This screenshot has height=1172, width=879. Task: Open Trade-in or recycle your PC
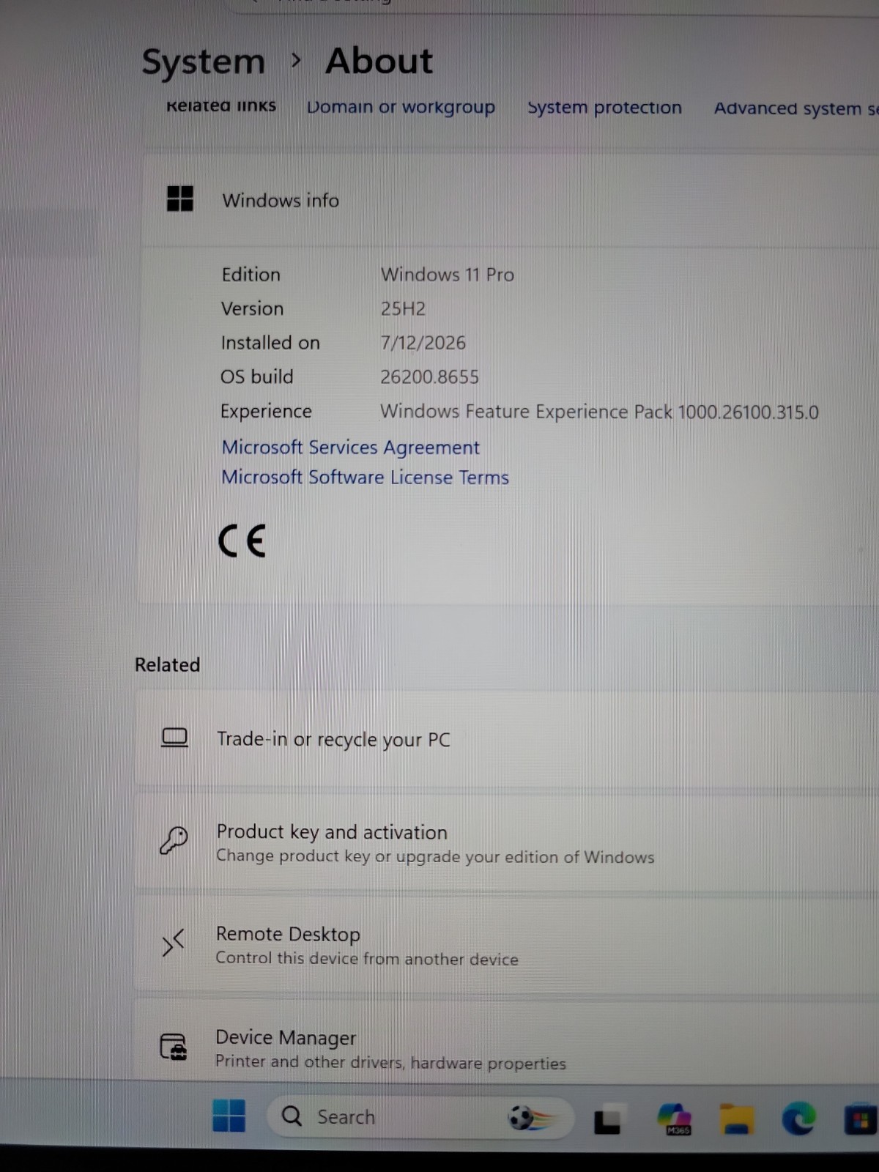click(507, 739)
